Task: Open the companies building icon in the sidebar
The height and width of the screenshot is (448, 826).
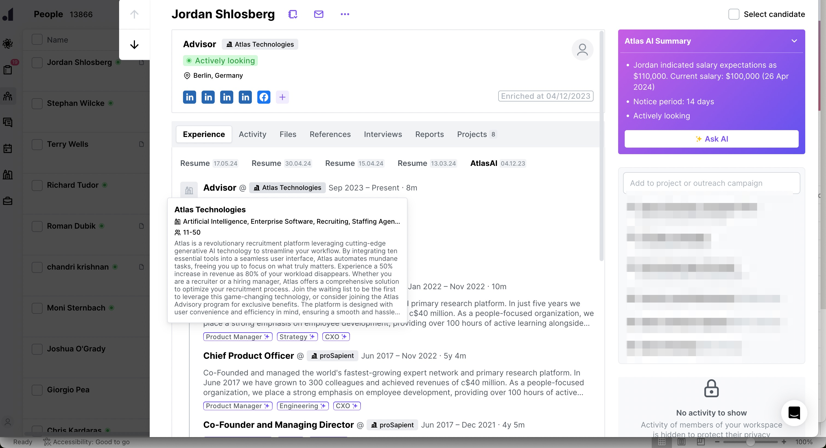Action: click(8, 175)
